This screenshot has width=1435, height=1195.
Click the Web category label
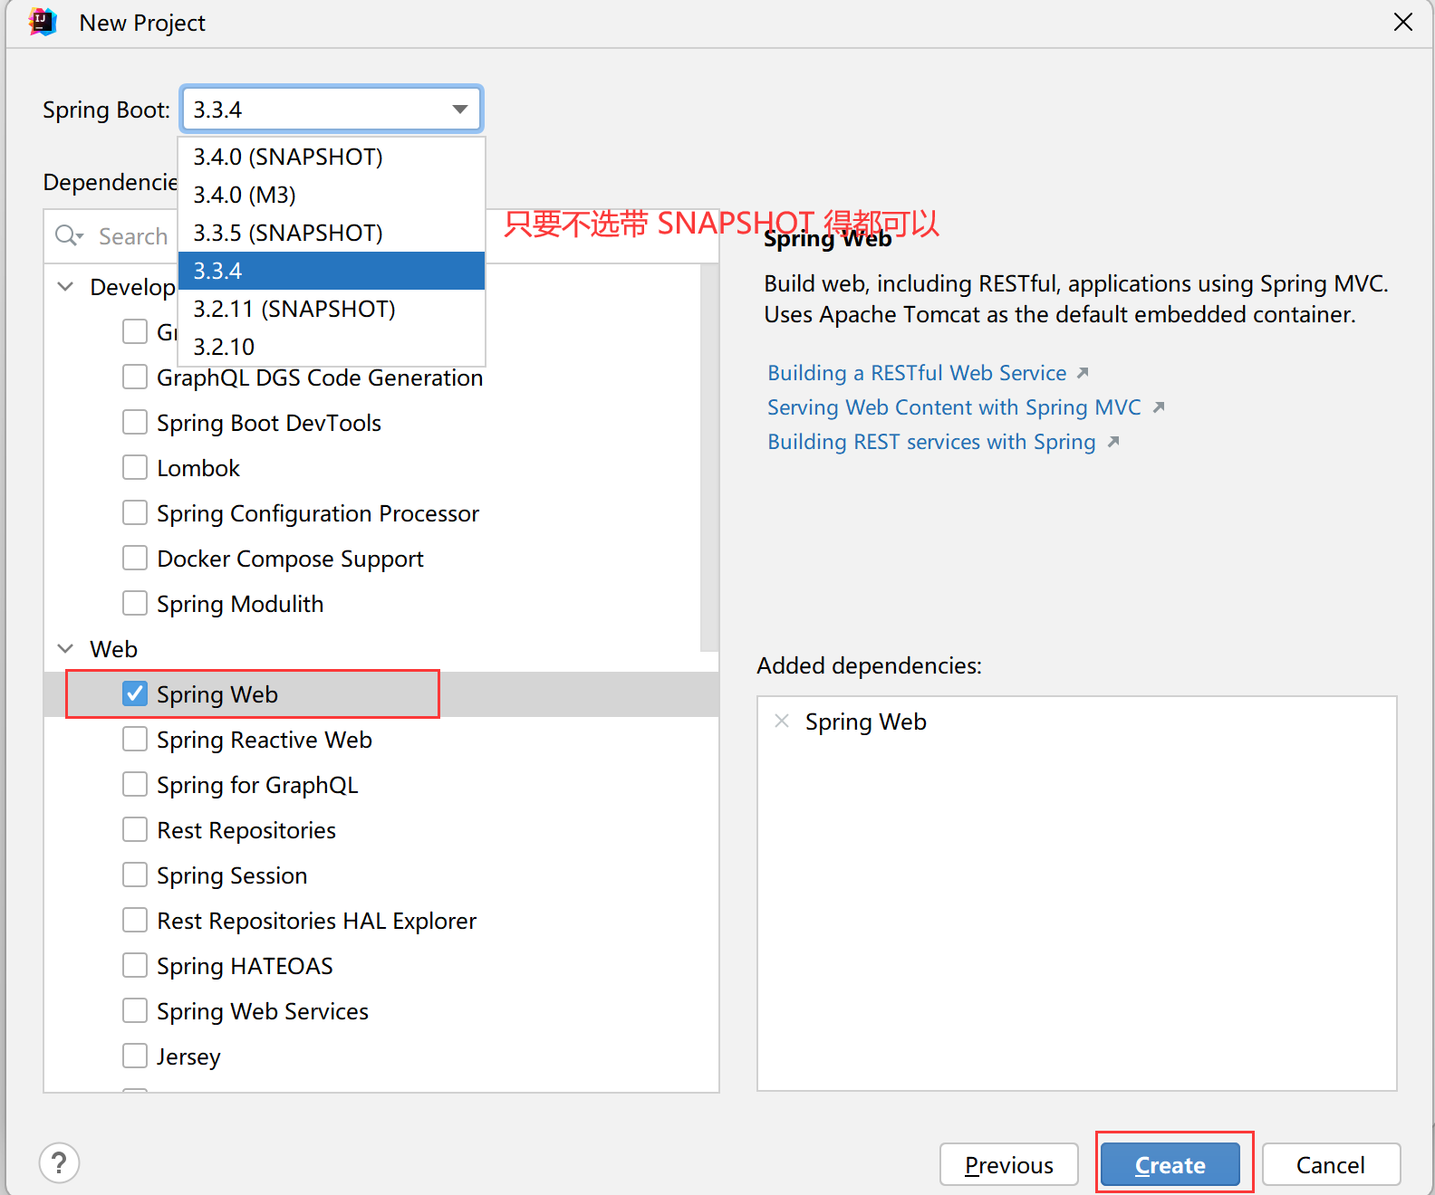tap(113, 649)
